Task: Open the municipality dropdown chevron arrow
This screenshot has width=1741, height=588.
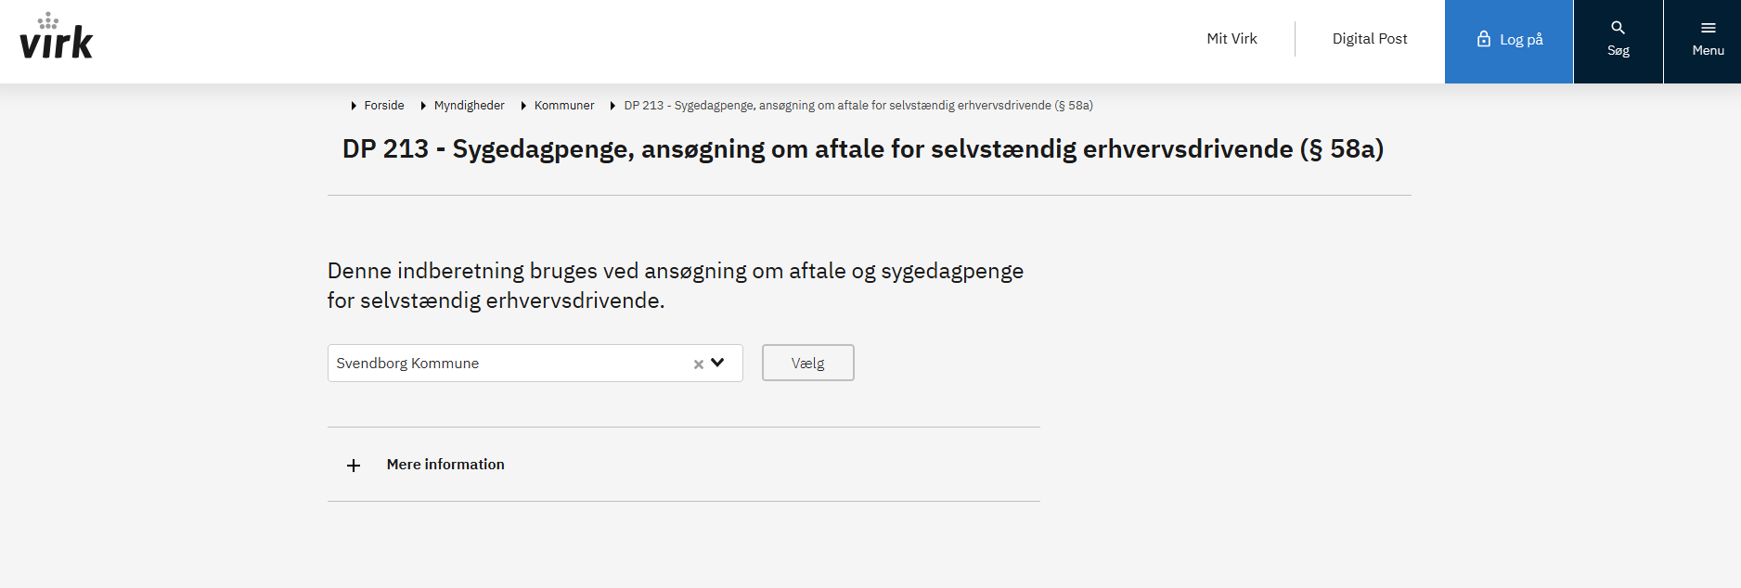Action: click(x=717, y=363)
